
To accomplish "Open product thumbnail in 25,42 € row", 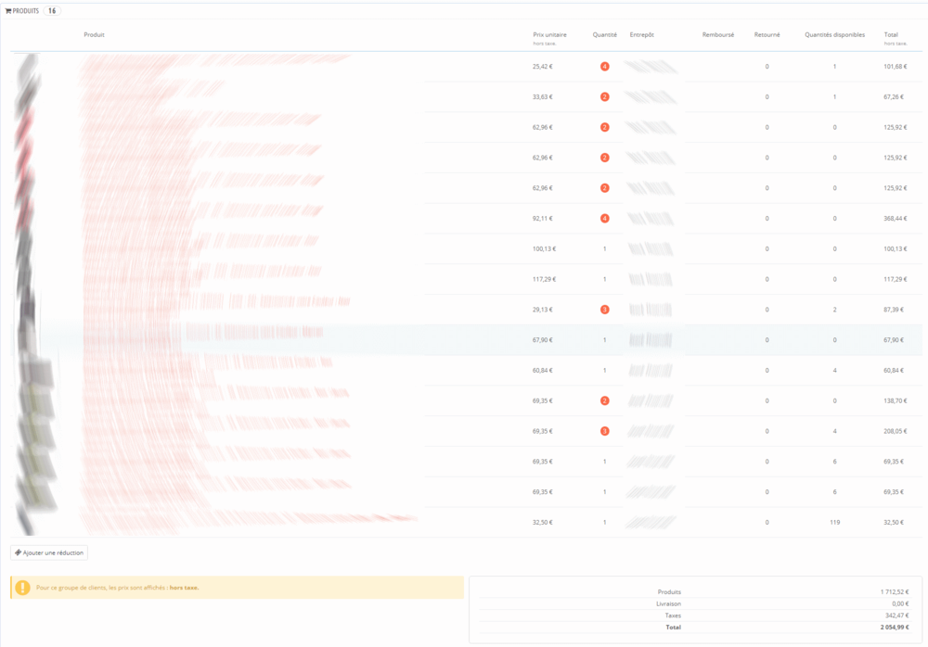I will pos(29,68).
